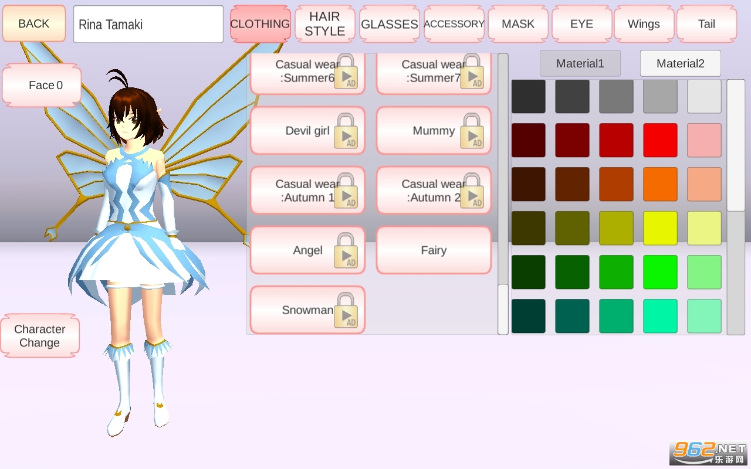The height and width of the screenshot is (469, 751).
Task: Switch to the HAIR STYLE tab
Action: [x=324, y=24]
